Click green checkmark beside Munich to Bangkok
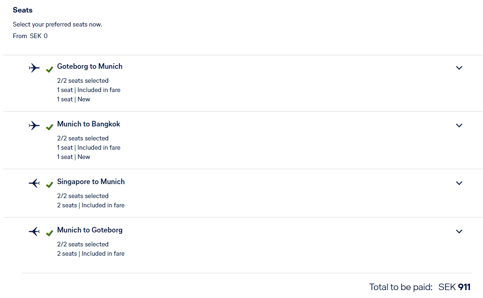This screenshot has width=483, height=298. point(49,127)
